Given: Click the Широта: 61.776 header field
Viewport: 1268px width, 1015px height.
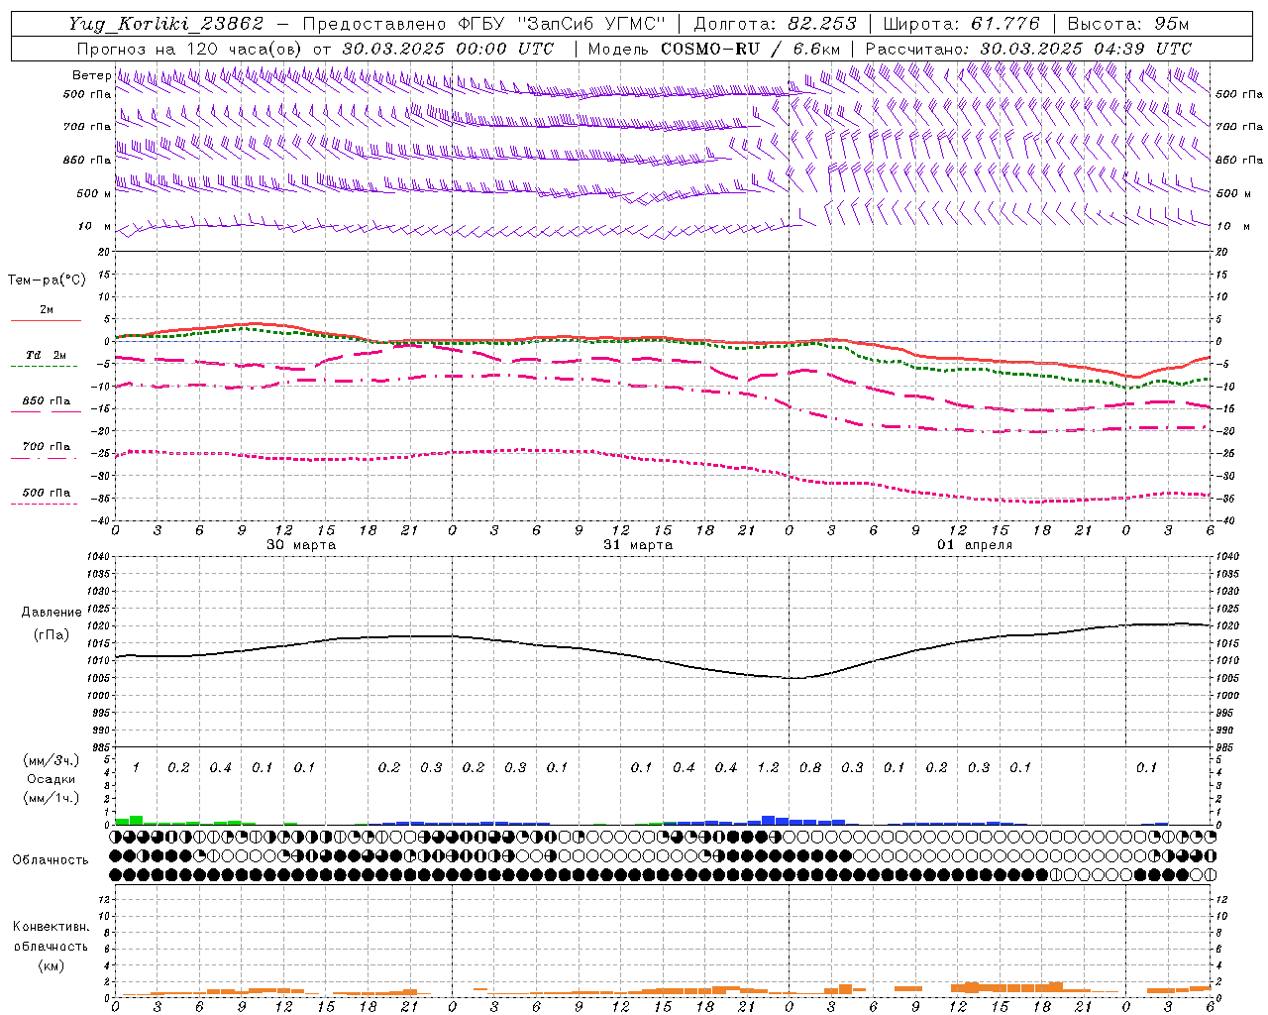Looking at the screenshot, I should point(960,24).
